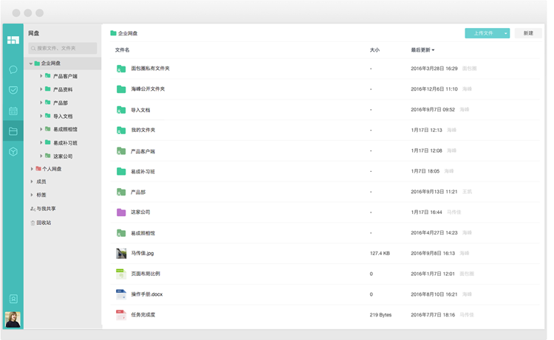Image resolution: width=554 pixels, height=340 pixels.
Task: Select the 马传佳.jpg file name
Action: pos(143,253)
